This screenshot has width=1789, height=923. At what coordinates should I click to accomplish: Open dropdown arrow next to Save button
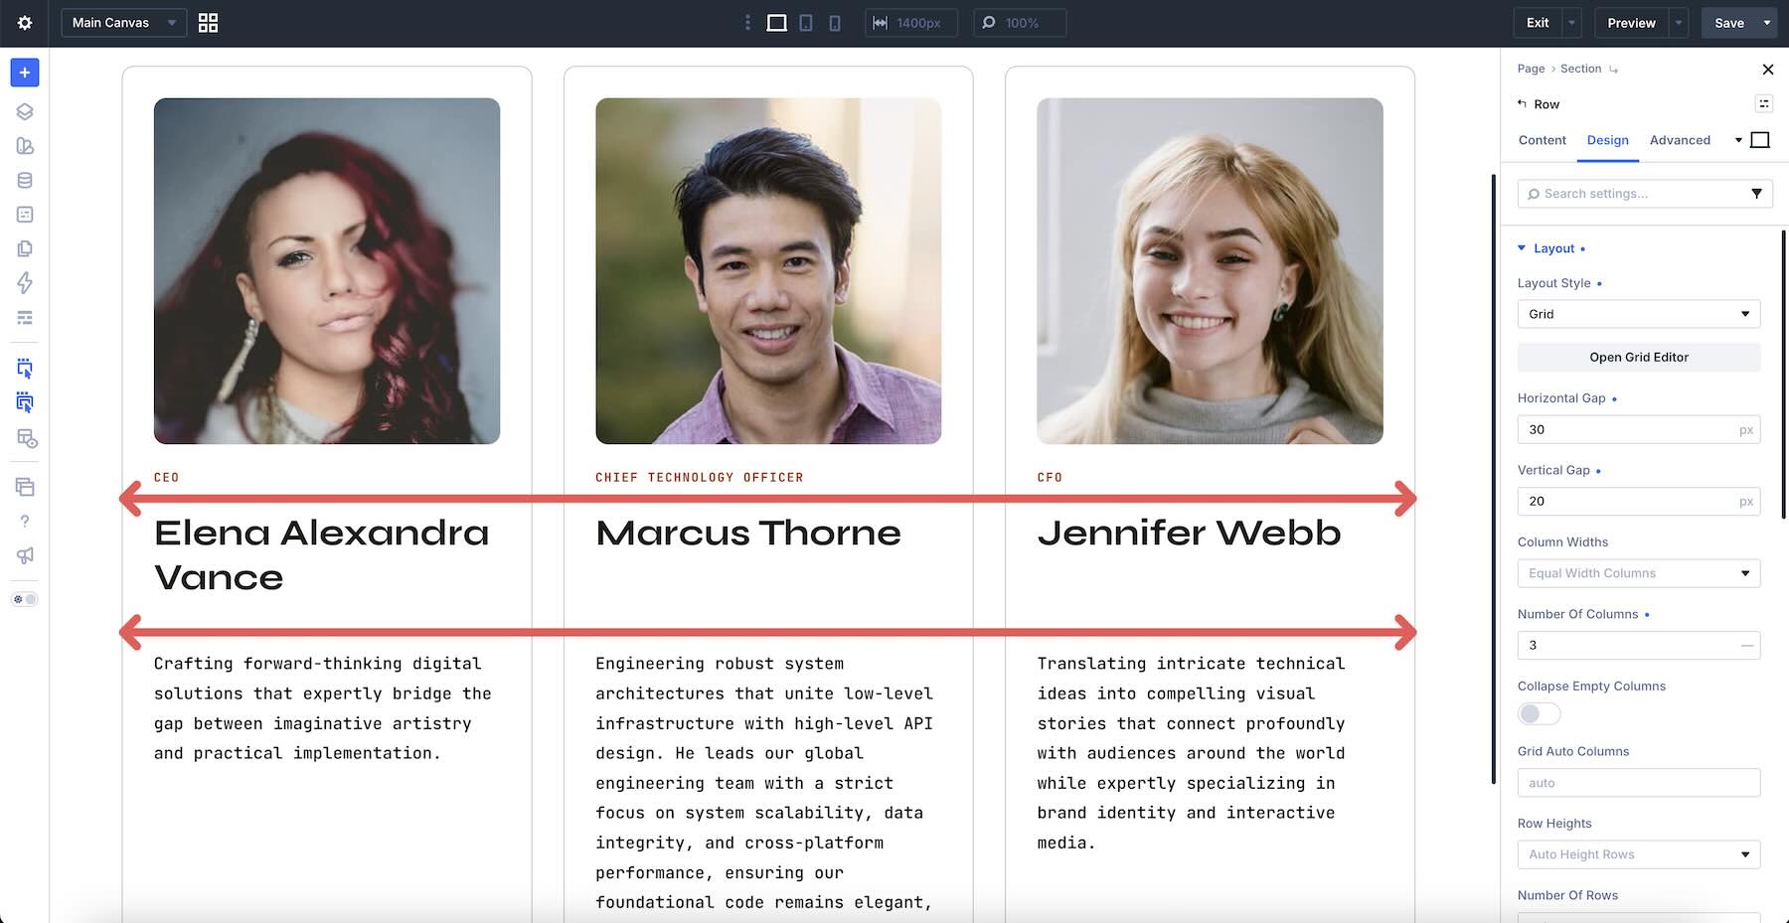1767,23
